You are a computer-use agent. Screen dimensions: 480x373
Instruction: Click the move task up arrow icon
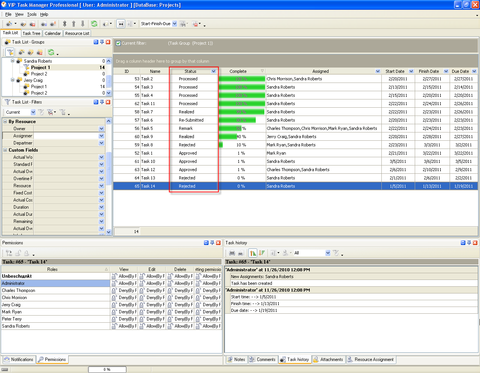pyautogui.click(x=73, y=24)
